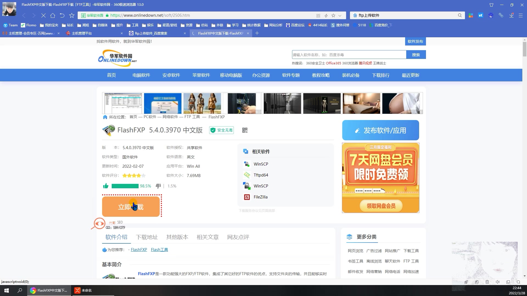Click the FlashFXP software logo icon

point(108,130)
